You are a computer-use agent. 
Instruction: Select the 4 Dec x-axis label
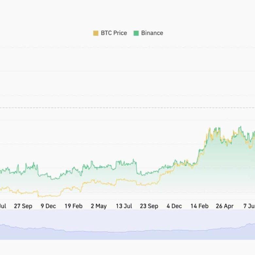(174, 206)
